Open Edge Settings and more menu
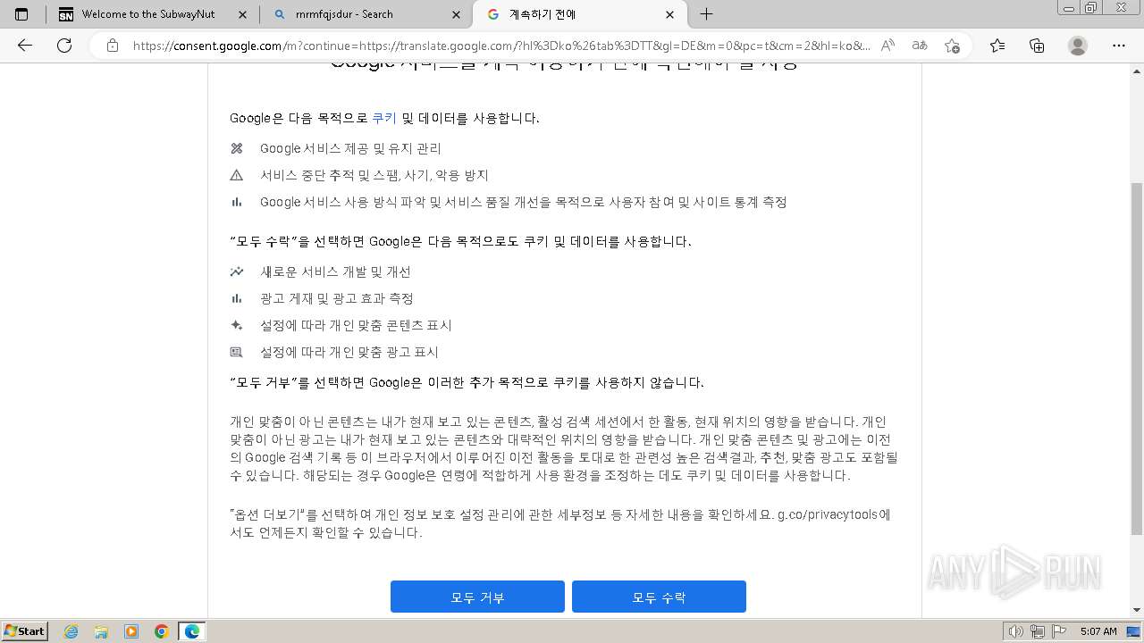Image resolution: width=1144 pixels, height=643 pixels. [1118, 46]
